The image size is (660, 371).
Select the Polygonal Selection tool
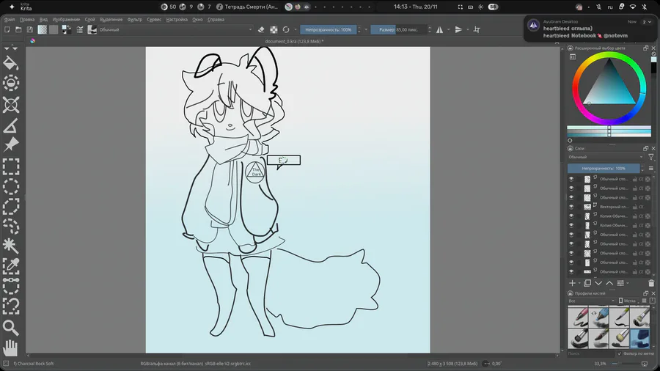click(x=10, y=206)
